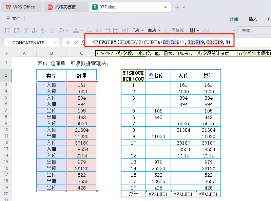Click the indent-left arrow box icon
Screen dimensions: 271x201
click(x=124, y=30)
